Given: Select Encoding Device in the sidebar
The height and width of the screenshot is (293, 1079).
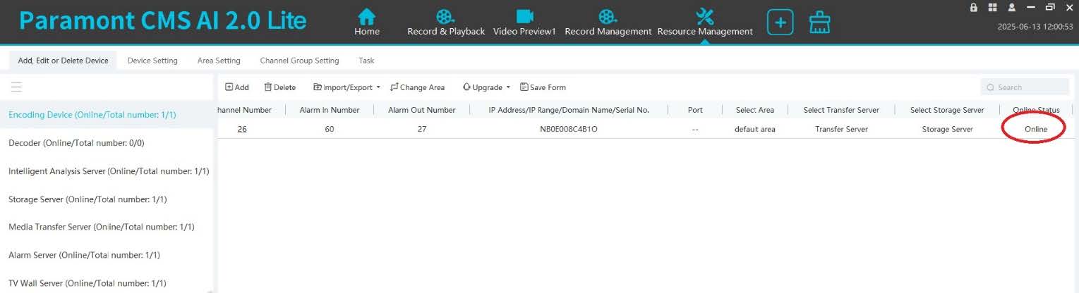Looking at the screenshot, I should (107, 114).
